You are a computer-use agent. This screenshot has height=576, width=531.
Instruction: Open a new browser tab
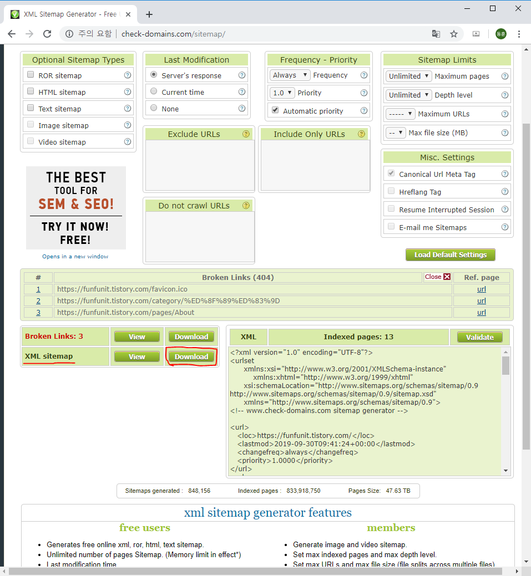(149, 14)
